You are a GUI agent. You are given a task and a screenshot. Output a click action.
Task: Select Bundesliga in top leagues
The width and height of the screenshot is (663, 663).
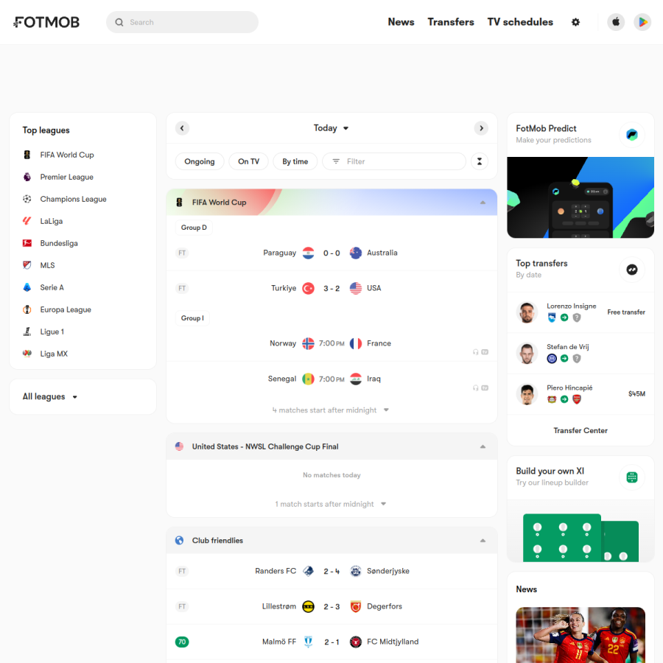(83, 243)
